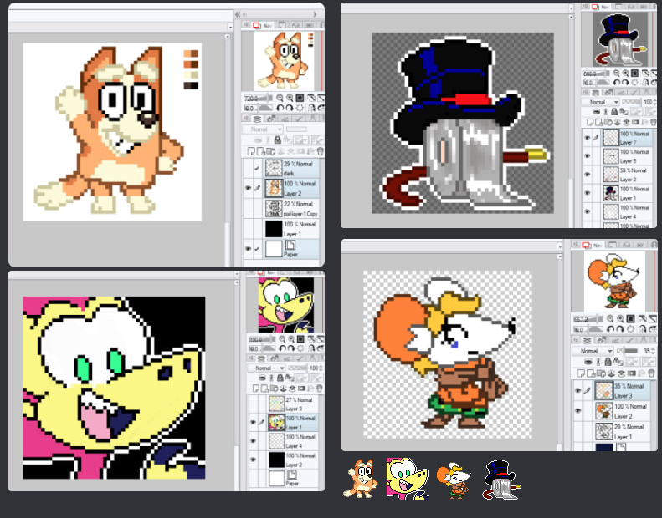Hide Layer 4 in the top hat window
This screenshot has height=518, width=662.
pyautogui.click(x=587, y=211)
